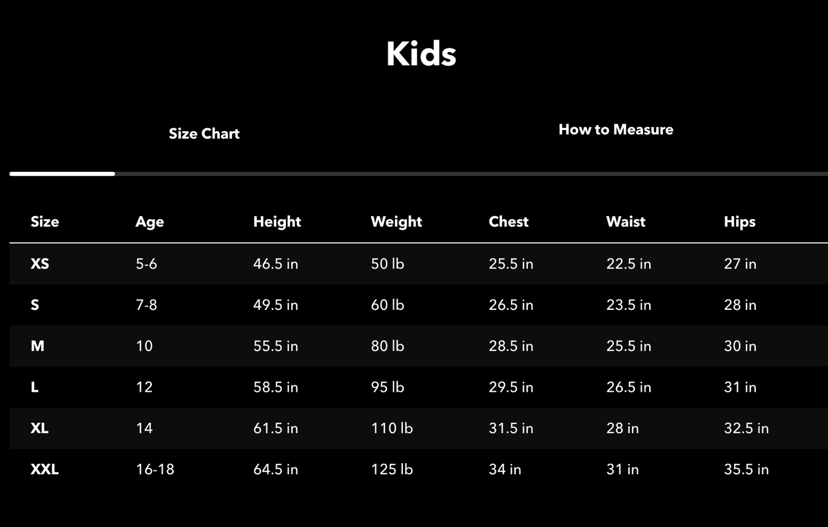The image size is (828, 527).
Task: Click the Height column header
Action: [277, 222]
